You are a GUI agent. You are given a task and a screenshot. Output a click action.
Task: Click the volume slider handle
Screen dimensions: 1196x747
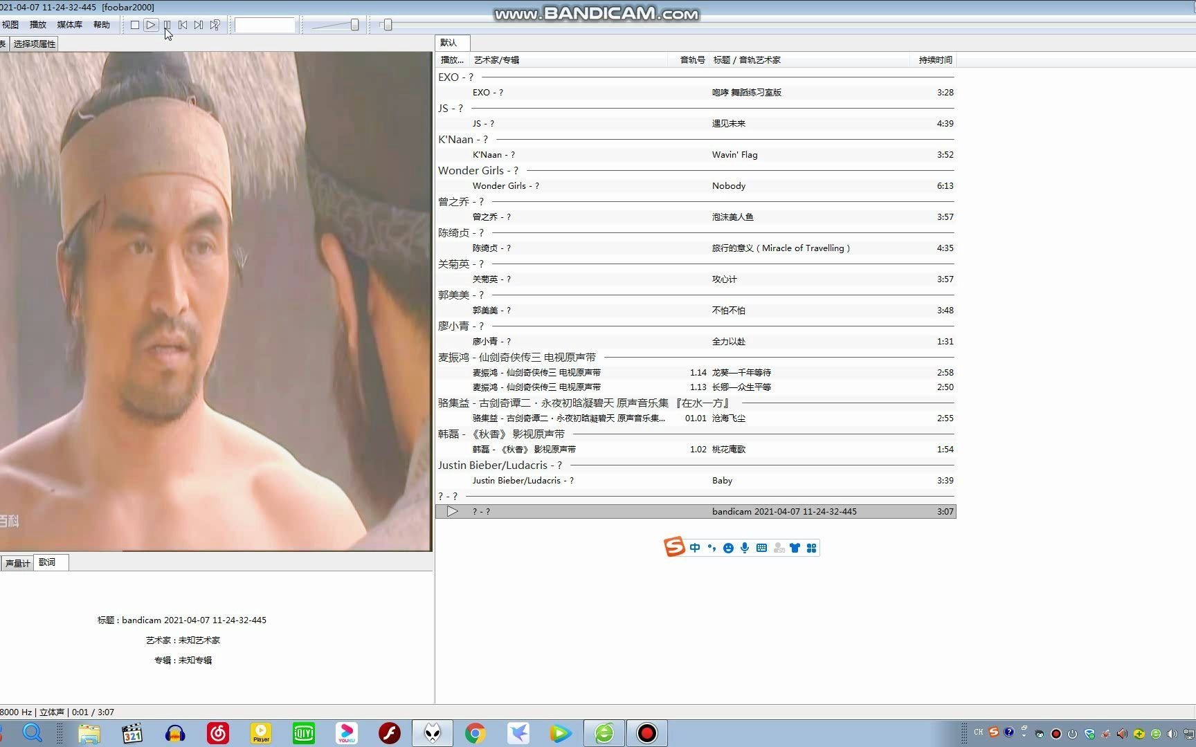pos(354,25)
